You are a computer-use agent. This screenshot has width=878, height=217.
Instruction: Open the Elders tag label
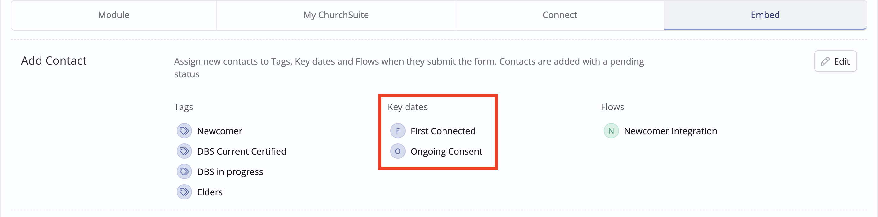(210, 192)
